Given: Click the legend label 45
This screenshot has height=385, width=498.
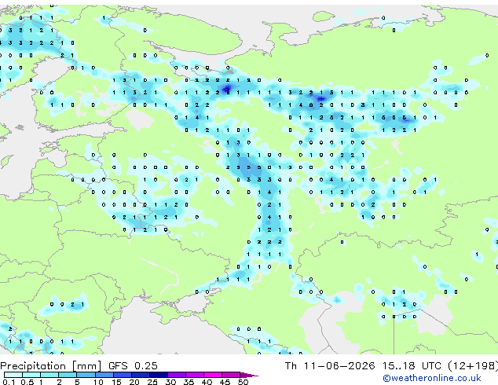Looking at the screenshot, I should pyautogui.click(x=225, y=382).
